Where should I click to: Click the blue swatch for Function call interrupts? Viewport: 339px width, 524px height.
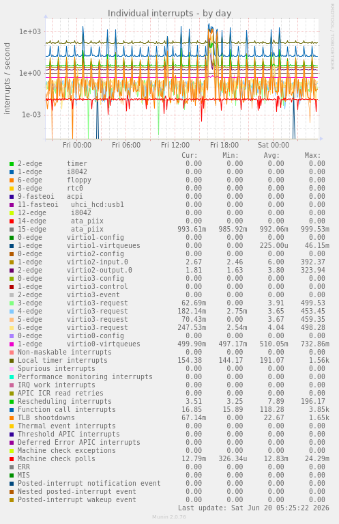(12, 410)
